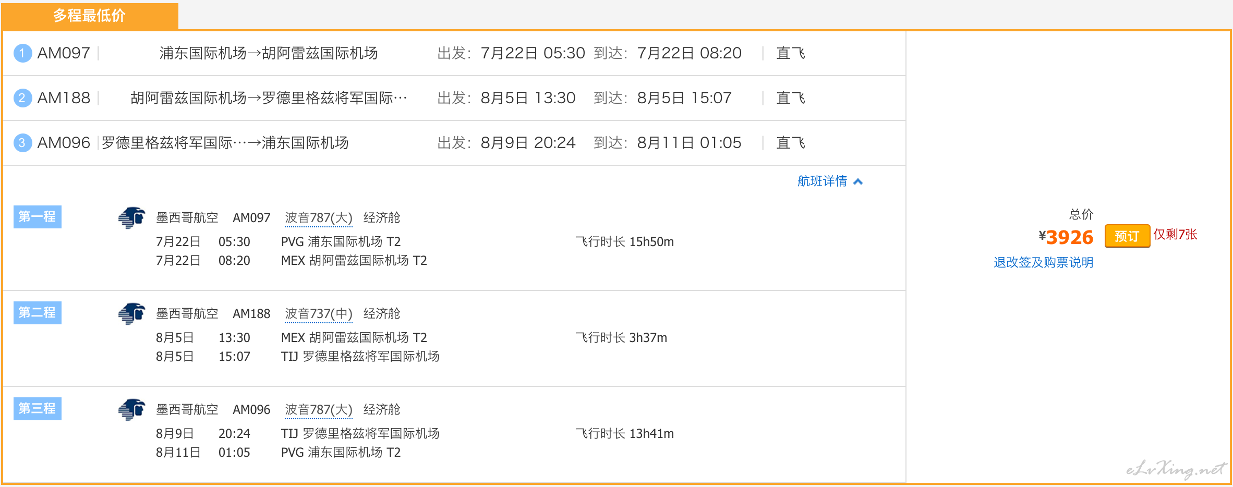Show aircraft info for 波音787(大) on AM097
This screenshot has width=1233, height=487.
(319, 218)
